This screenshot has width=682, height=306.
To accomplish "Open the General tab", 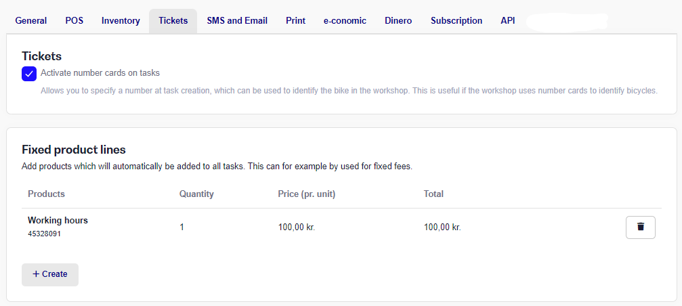I will point(31,20).
